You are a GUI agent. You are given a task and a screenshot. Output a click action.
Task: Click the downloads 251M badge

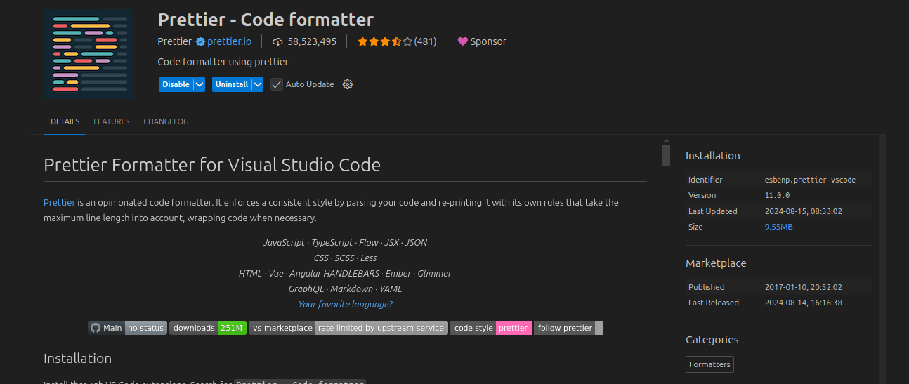[208, 328]
